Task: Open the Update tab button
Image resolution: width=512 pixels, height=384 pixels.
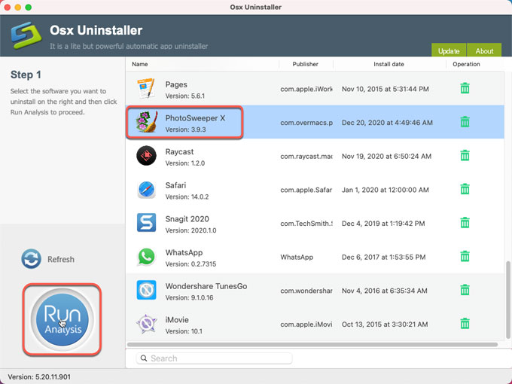Action: pyautogui.click(x=449, y=50)
